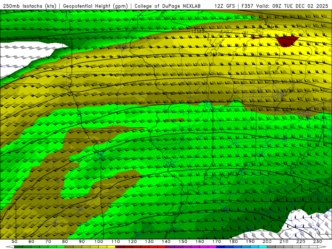
Task: Click the 230 value on the color scale
Action: (x=318, y=242)
